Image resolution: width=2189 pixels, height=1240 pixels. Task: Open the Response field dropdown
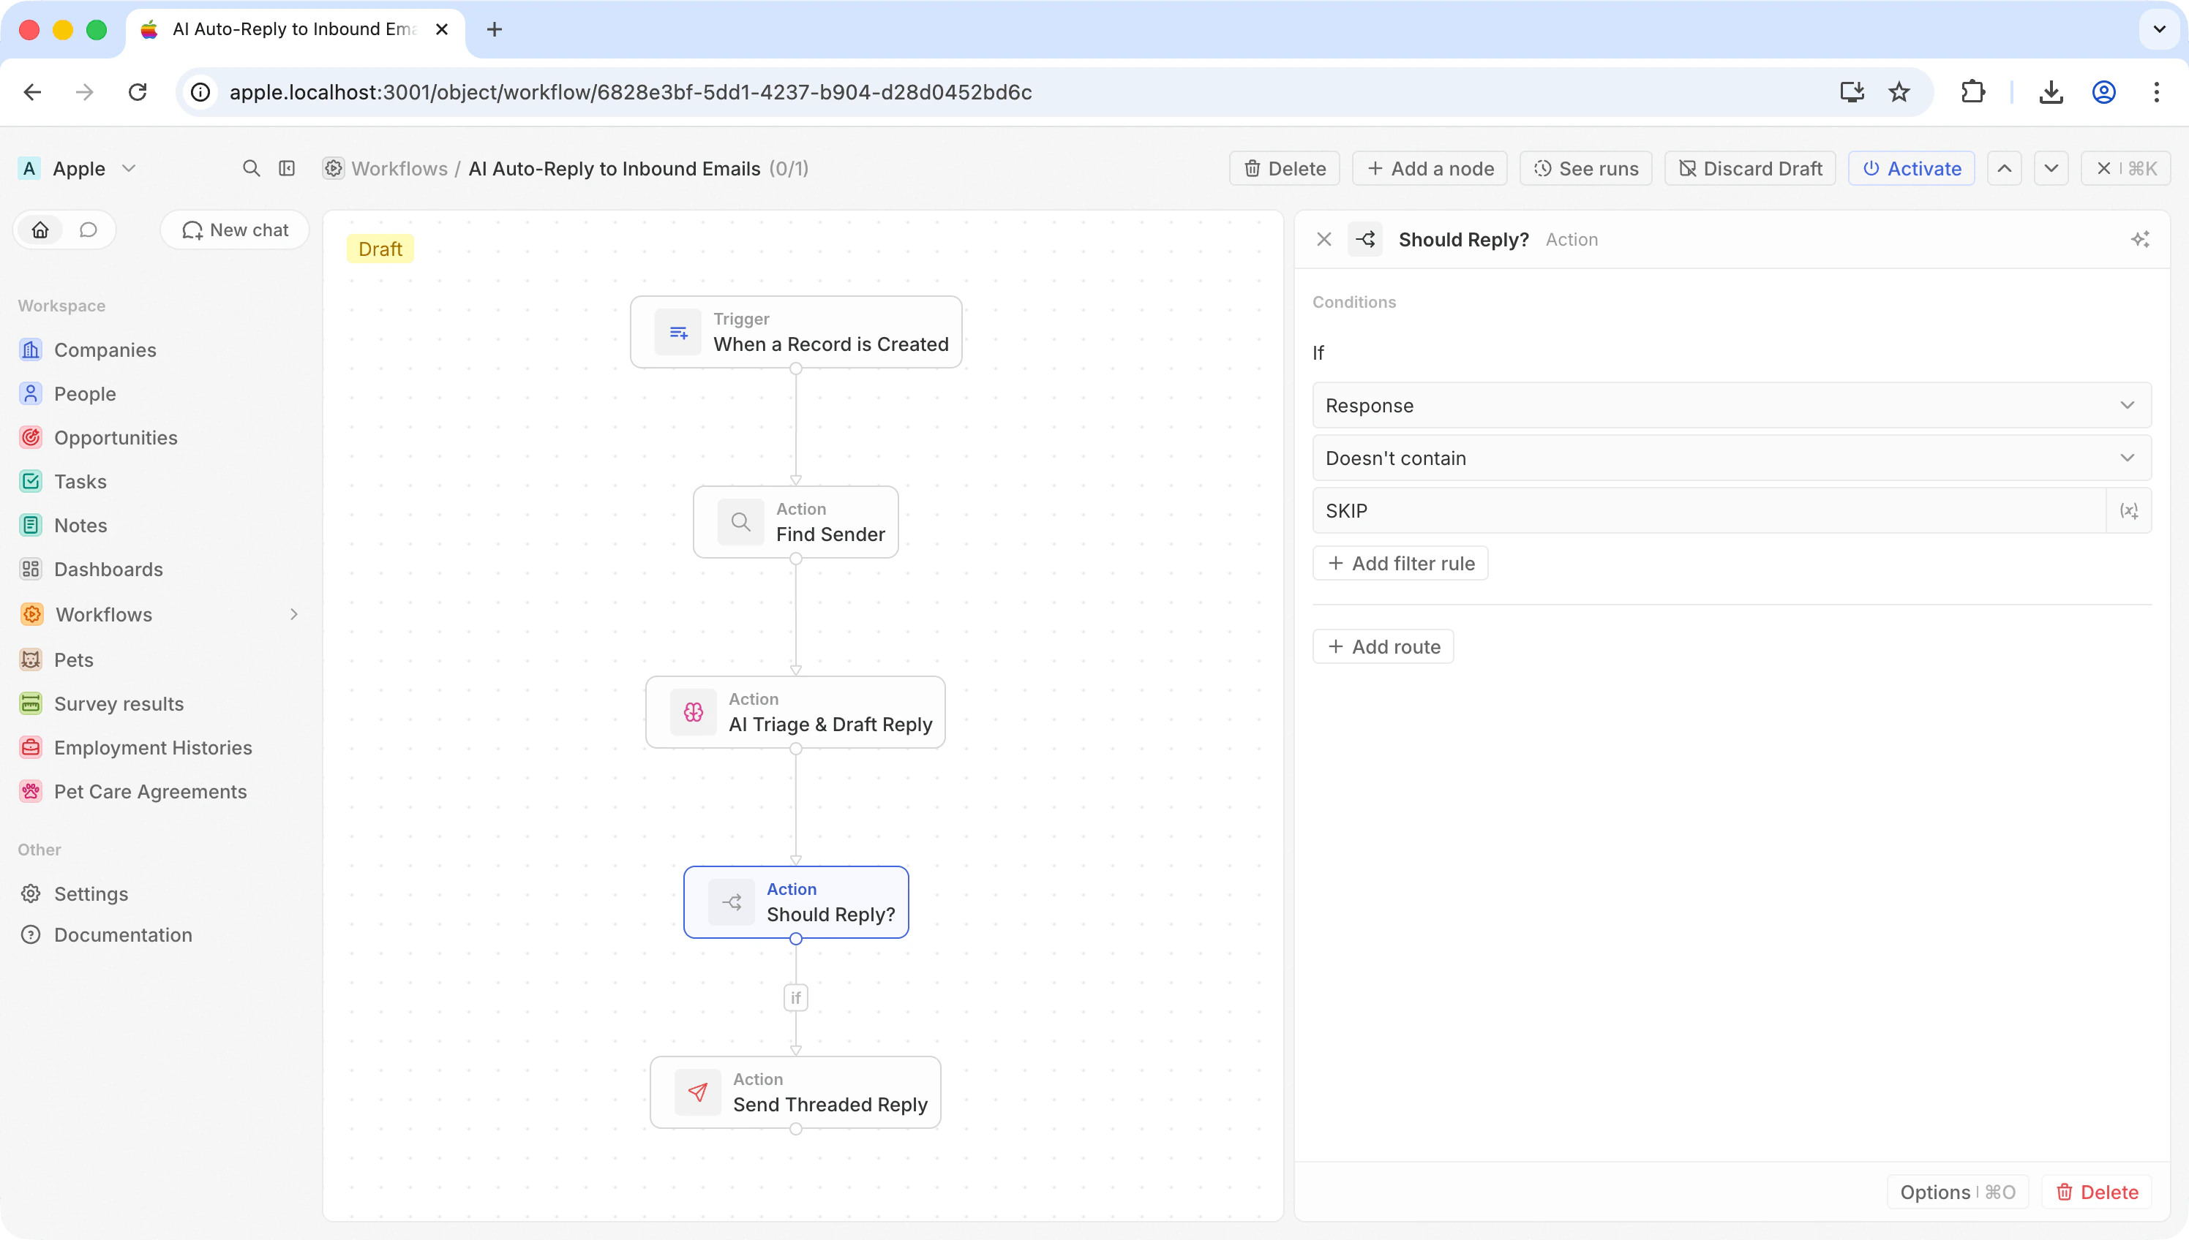coord(1730,405)
